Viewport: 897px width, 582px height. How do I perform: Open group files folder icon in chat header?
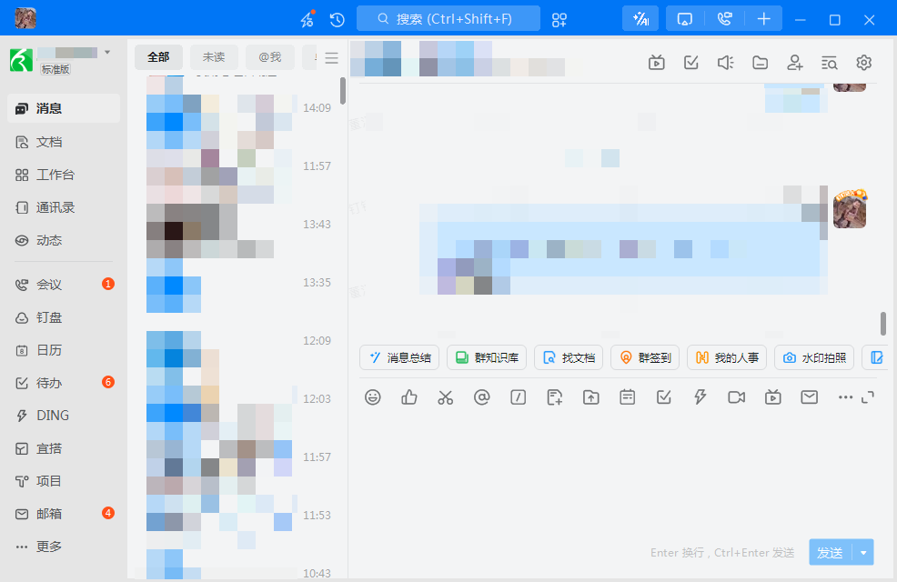coord(760,62)
